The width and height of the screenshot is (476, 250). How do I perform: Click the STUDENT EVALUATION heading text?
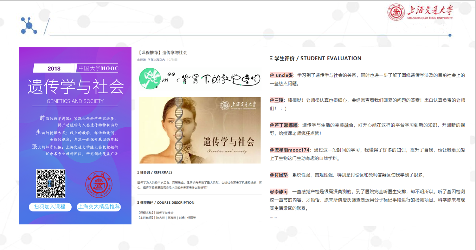click(331, 59)
